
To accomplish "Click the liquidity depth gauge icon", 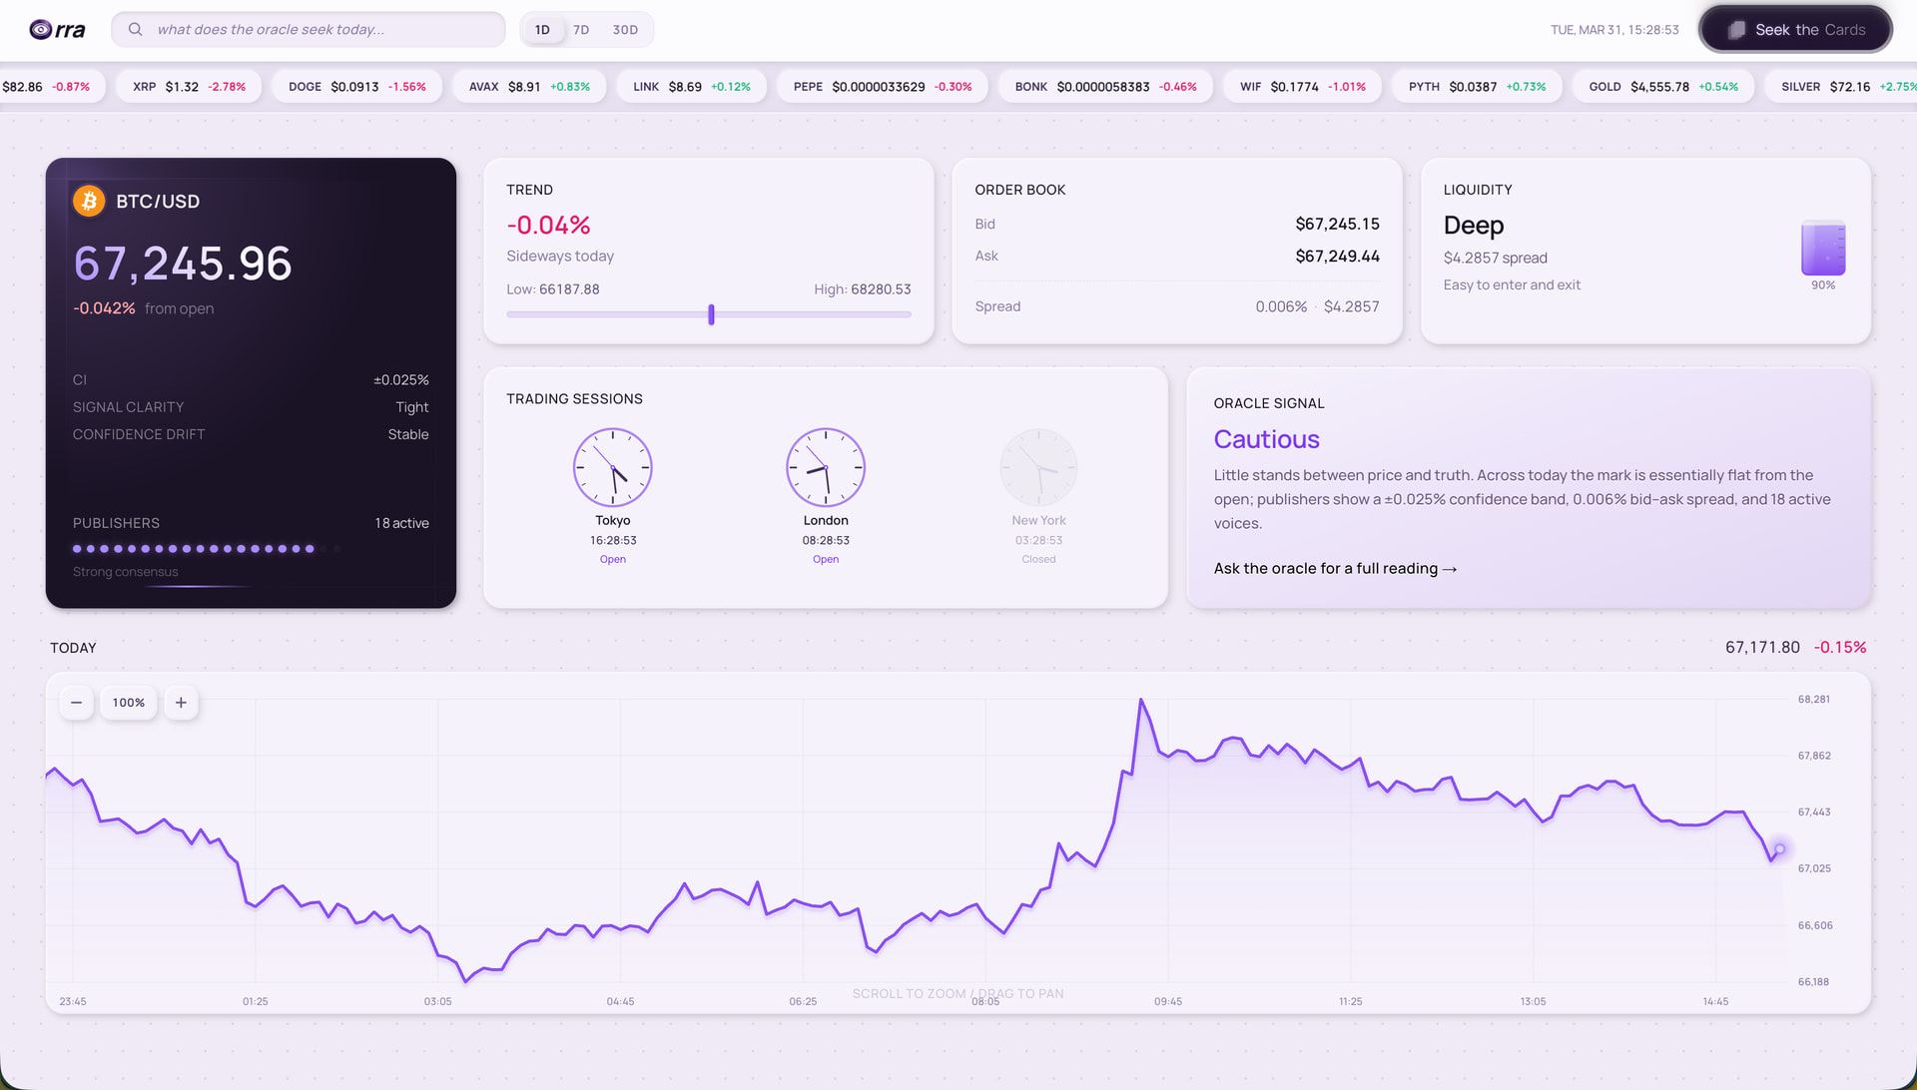I will (x=1822, y=249).
